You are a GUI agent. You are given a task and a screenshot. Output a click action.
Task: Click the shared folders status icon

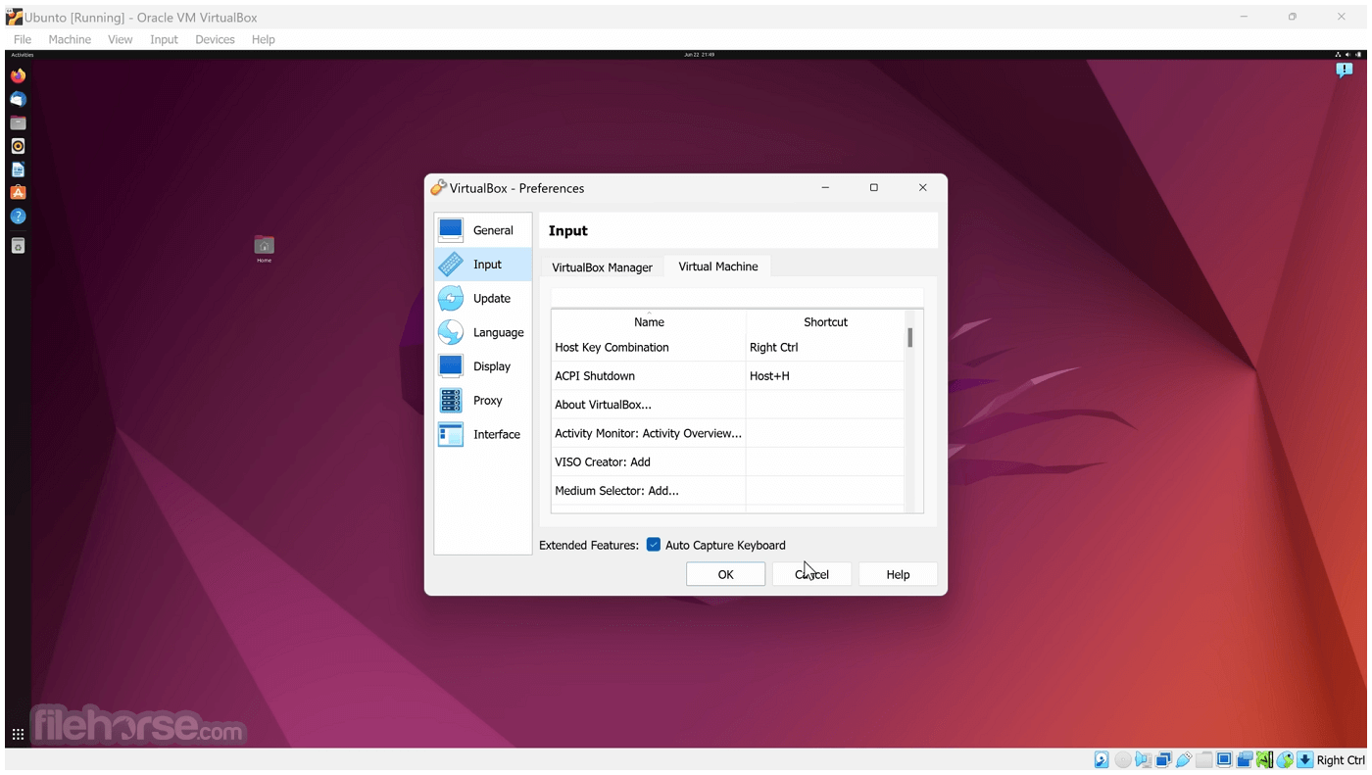(1203, 760)
